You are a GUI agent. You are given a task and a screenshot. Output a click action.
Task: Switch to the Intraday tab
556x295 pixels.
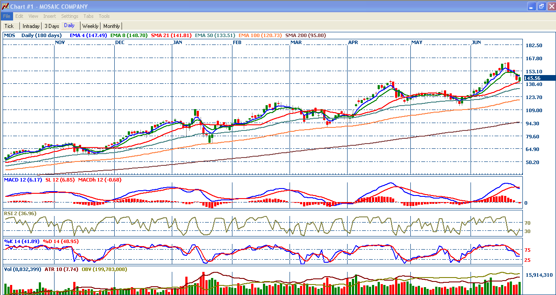pyautogui.click(x=31, y=26)
